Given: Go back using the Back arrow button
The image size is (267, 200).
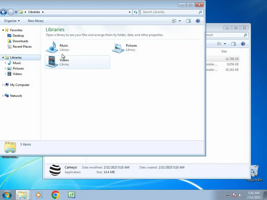Looking at the screenshot, I should click(x=3, y=12).
